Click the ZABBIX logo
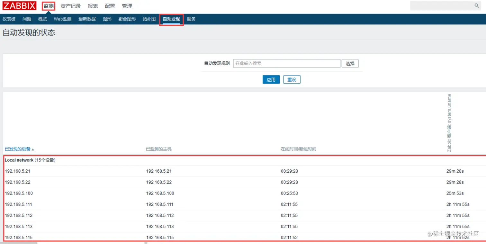 pos(19,6)
